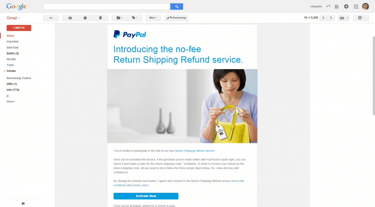Go to the newer email arrow
The image size is (375, 207).
coord(324,18)
